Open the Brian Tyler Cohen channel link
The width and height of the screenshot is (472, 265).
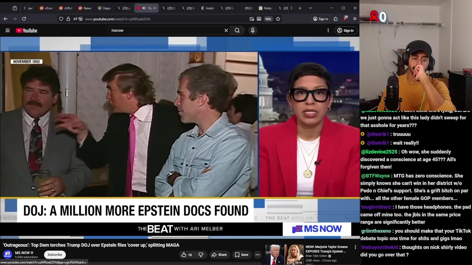point(317,256)
